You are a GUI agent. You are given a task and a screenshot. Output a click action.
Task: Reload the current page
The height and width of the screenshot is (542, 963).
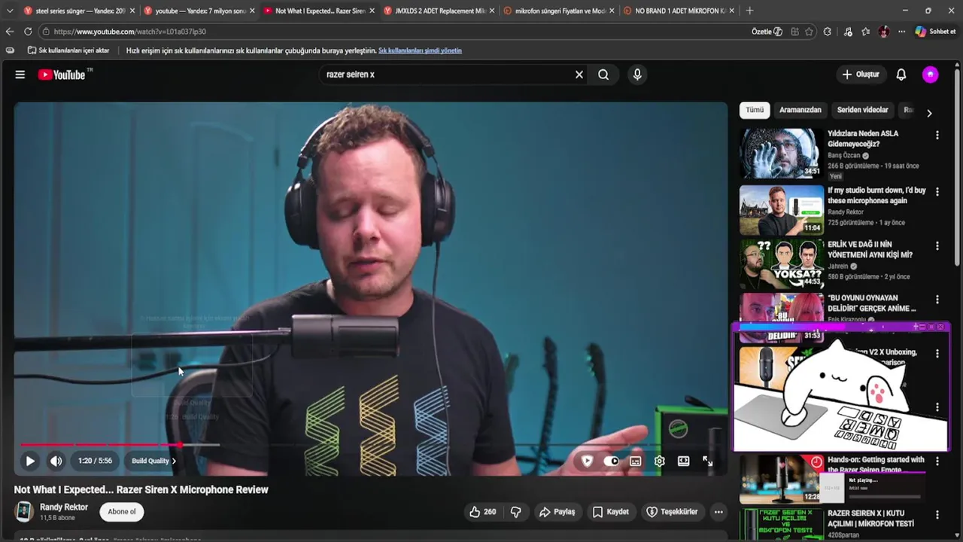click(x=28, y=32)
